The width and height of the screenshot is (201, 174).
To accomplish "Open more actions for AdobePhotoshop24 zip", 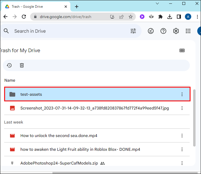I will (x=182, y=163).
